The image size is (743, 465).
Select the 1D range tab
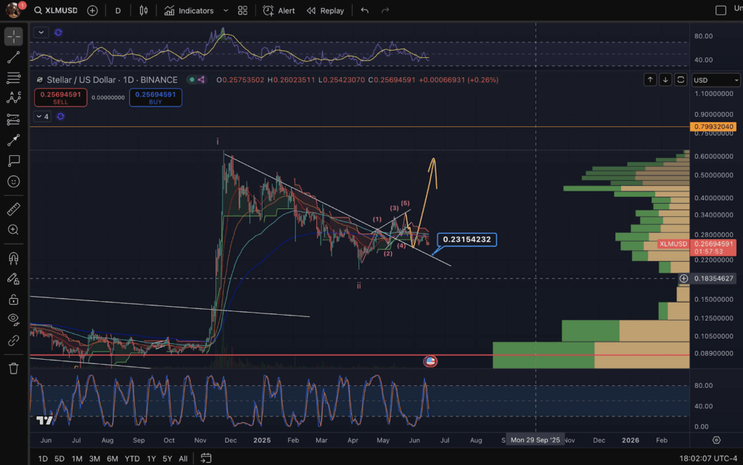(43, 458)
